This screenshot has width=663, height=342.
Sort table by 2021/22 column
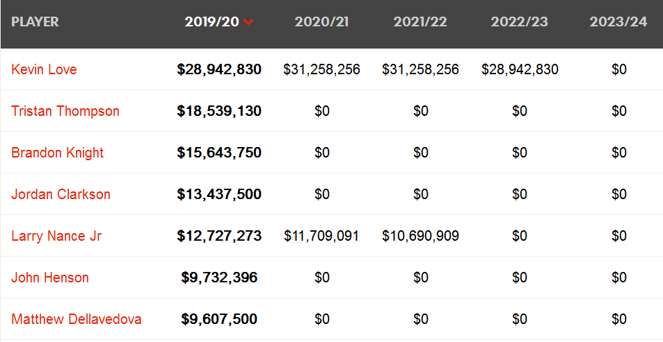pos(420,22)
